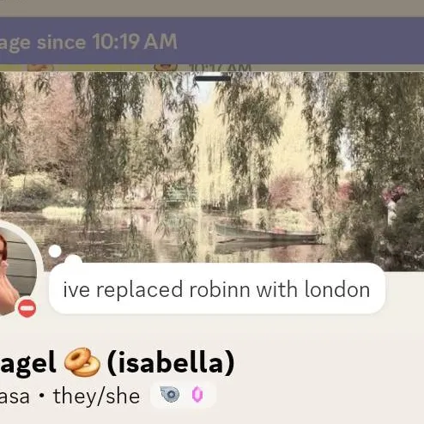Tap the username ending in "asa"
Screen dimensions: 424x424
[15, 397]
